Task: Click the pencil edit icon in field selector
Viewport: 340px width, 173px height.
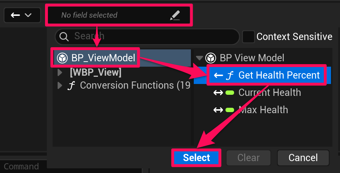Action: [174, 15]
